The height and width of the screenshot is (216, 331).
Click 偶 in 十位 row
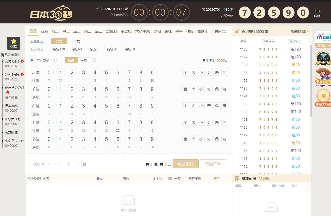point(217,122)
